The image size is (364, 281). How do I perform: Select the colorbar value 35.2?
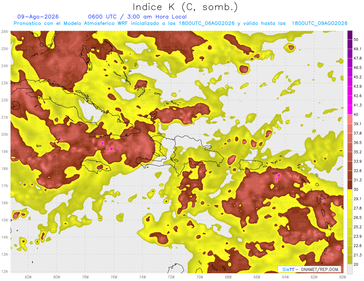(358, 152)
